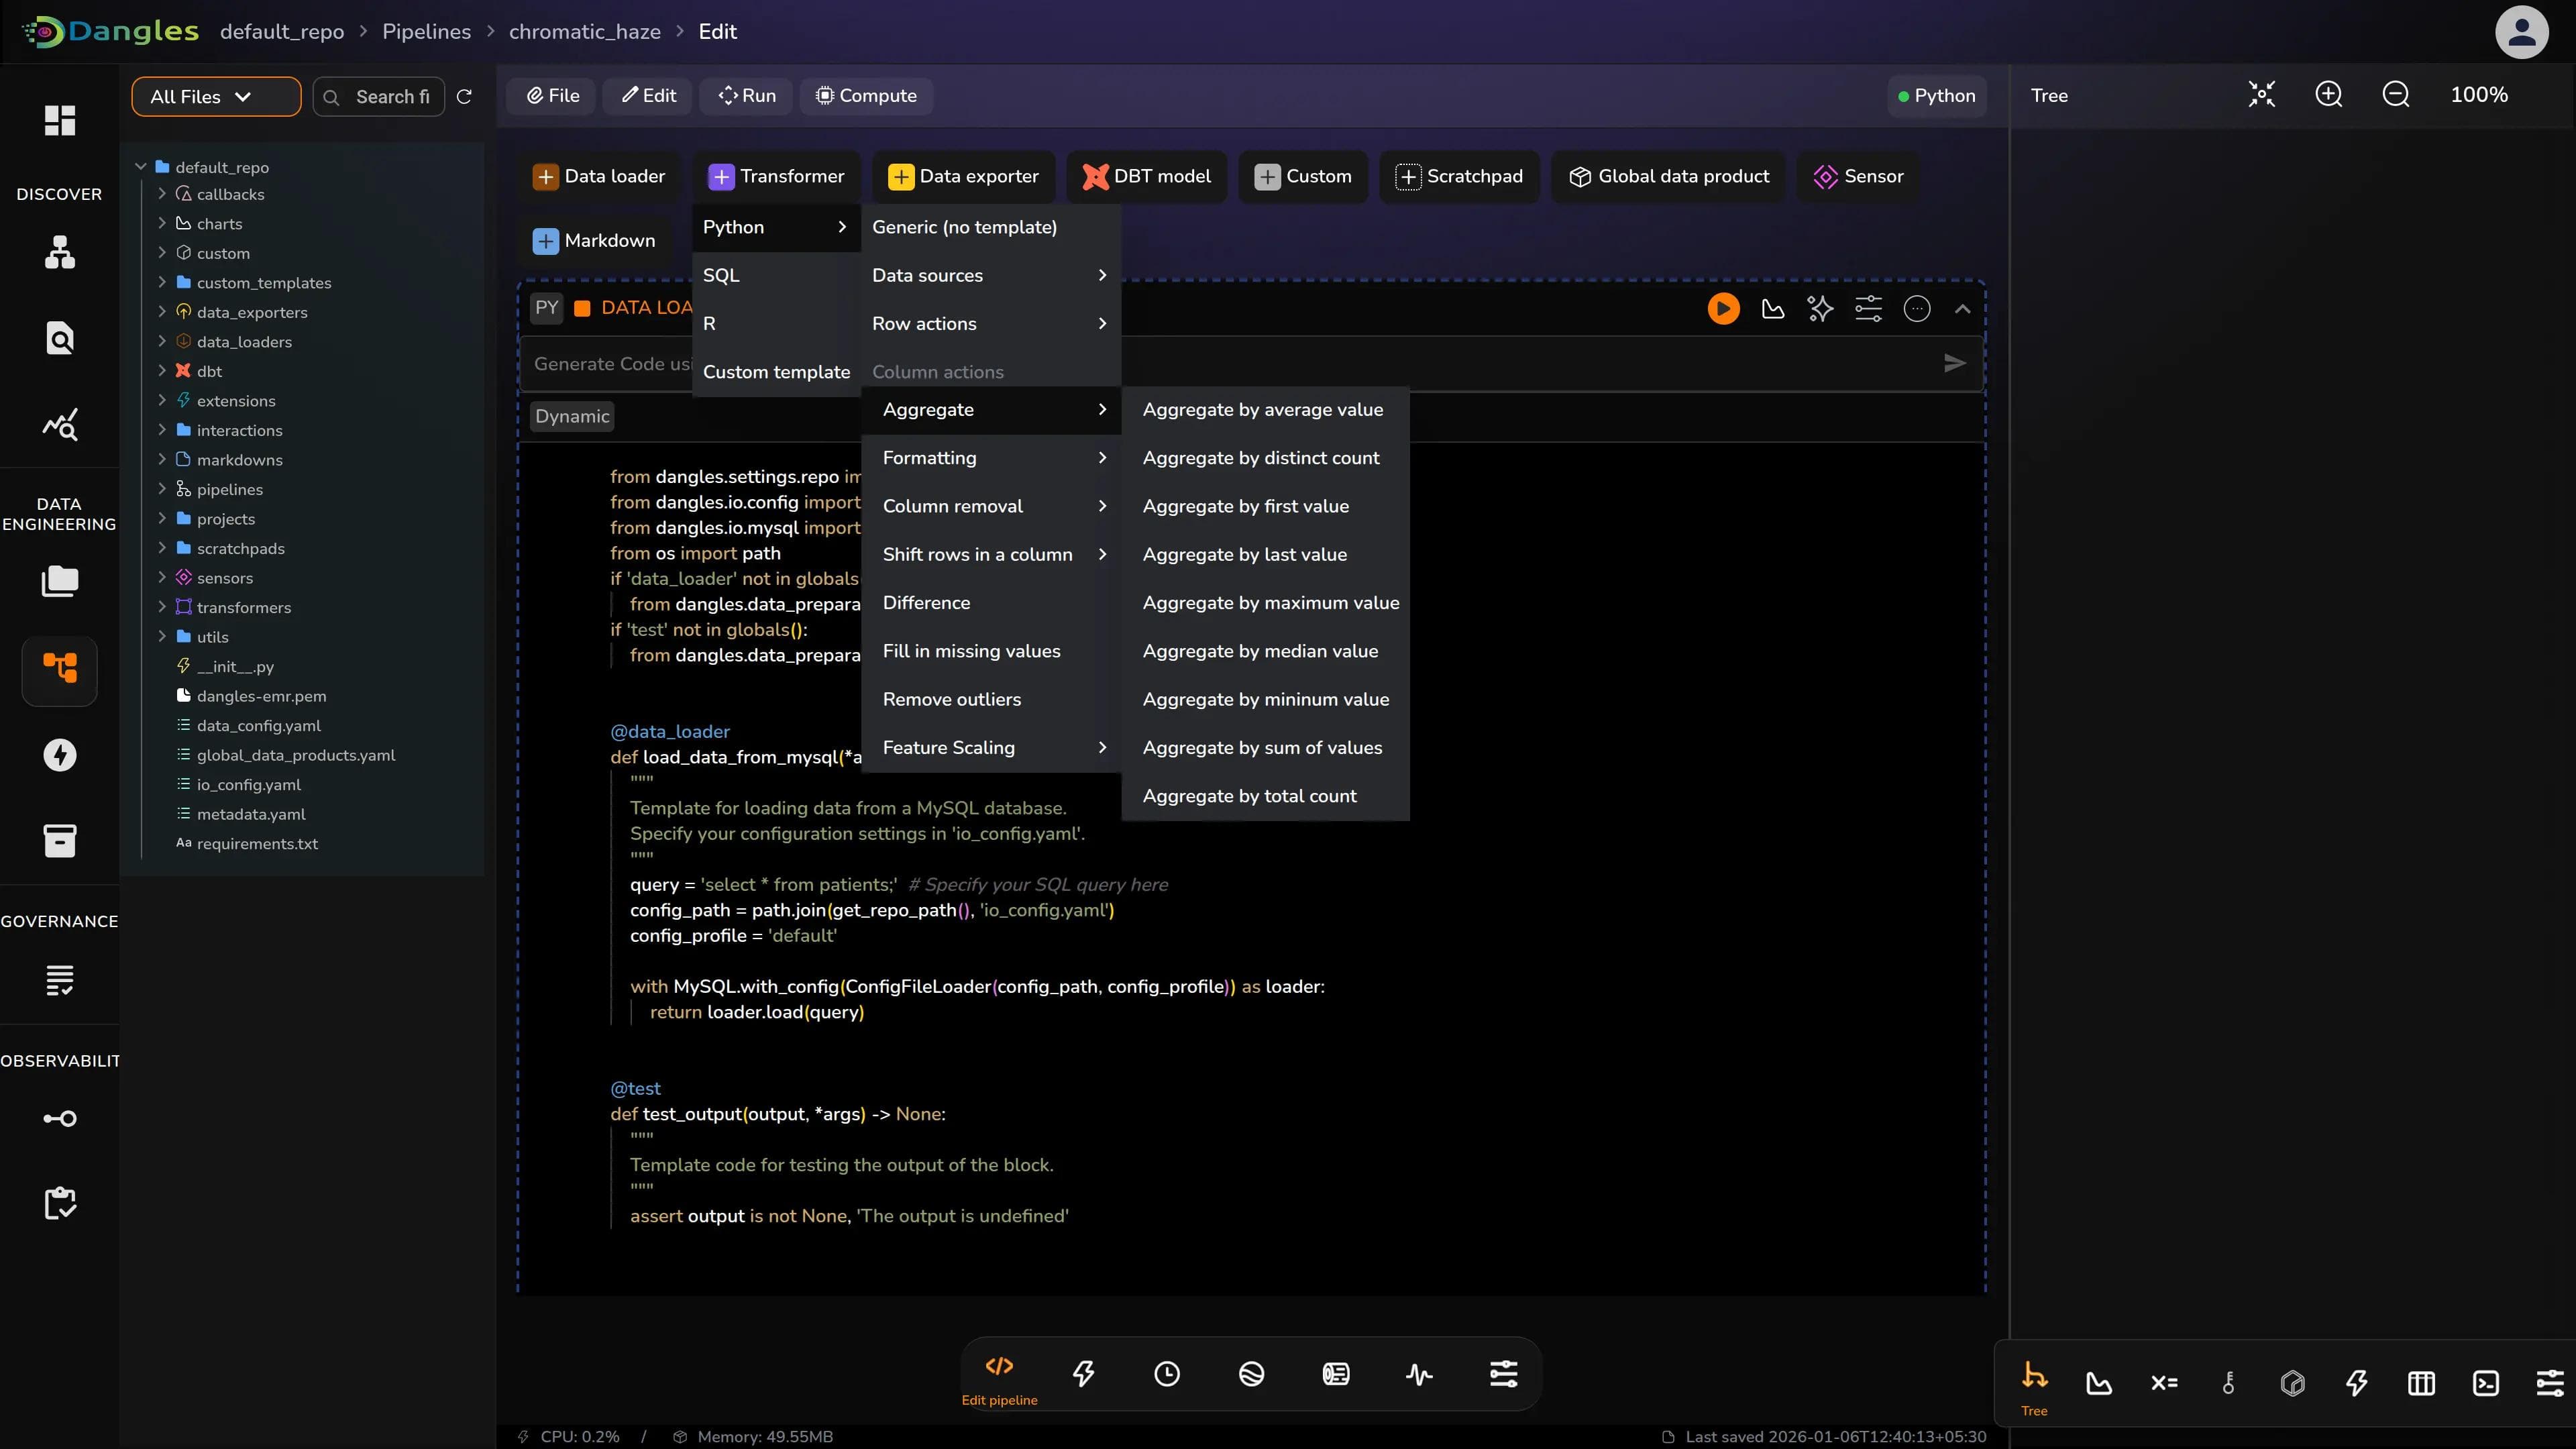Open block settings with the sliders icon

pos(1869,308)
